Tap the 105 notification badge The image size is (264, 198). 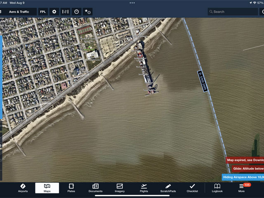247,185
